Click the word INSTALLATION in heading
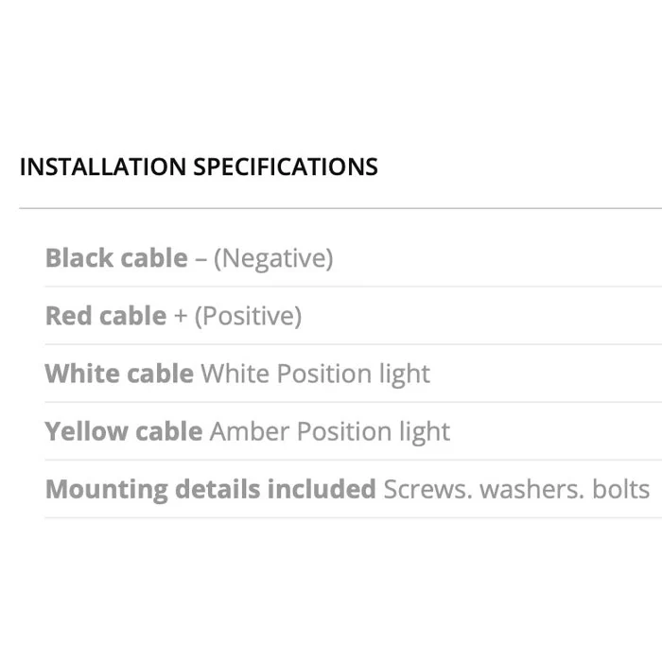This screenshot has height=662, width=662. coord(103,166)
